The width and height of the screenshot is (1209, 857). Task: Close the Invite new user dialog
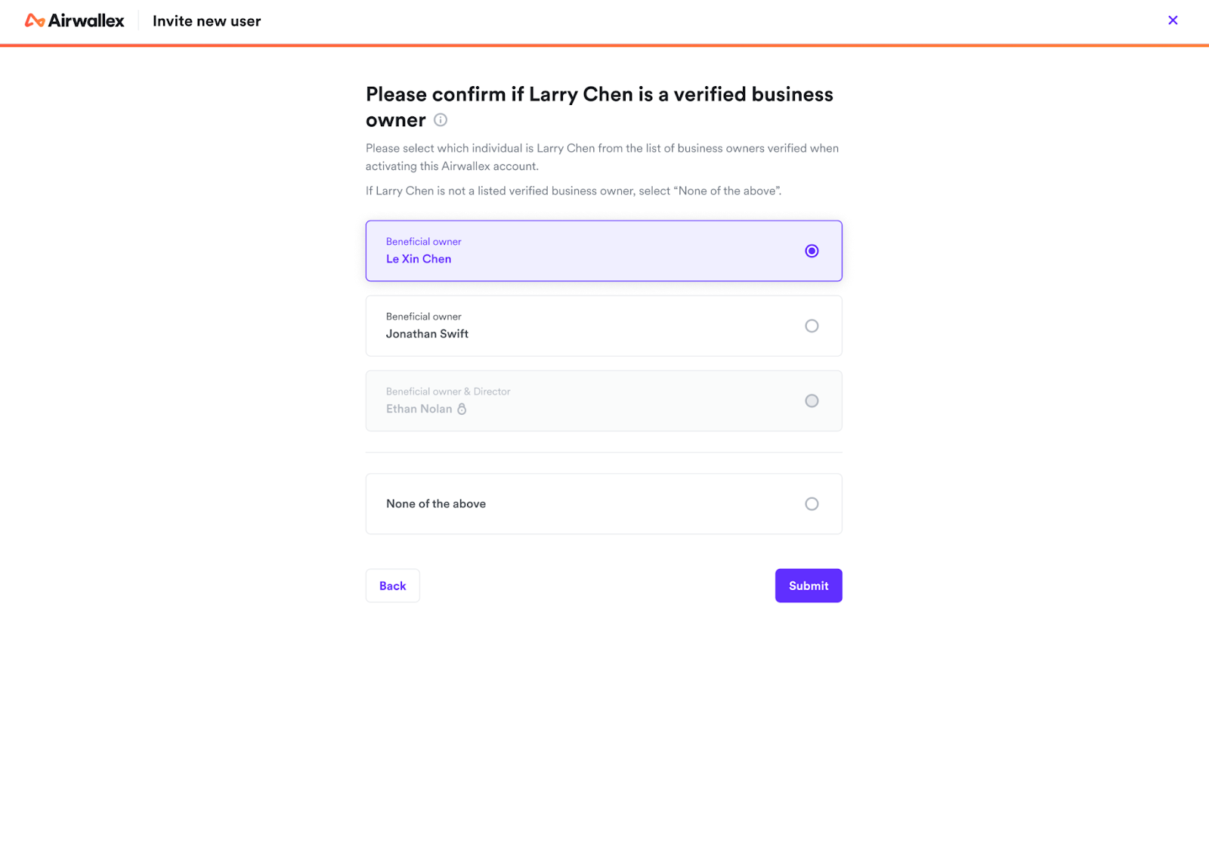[1173, 20]
